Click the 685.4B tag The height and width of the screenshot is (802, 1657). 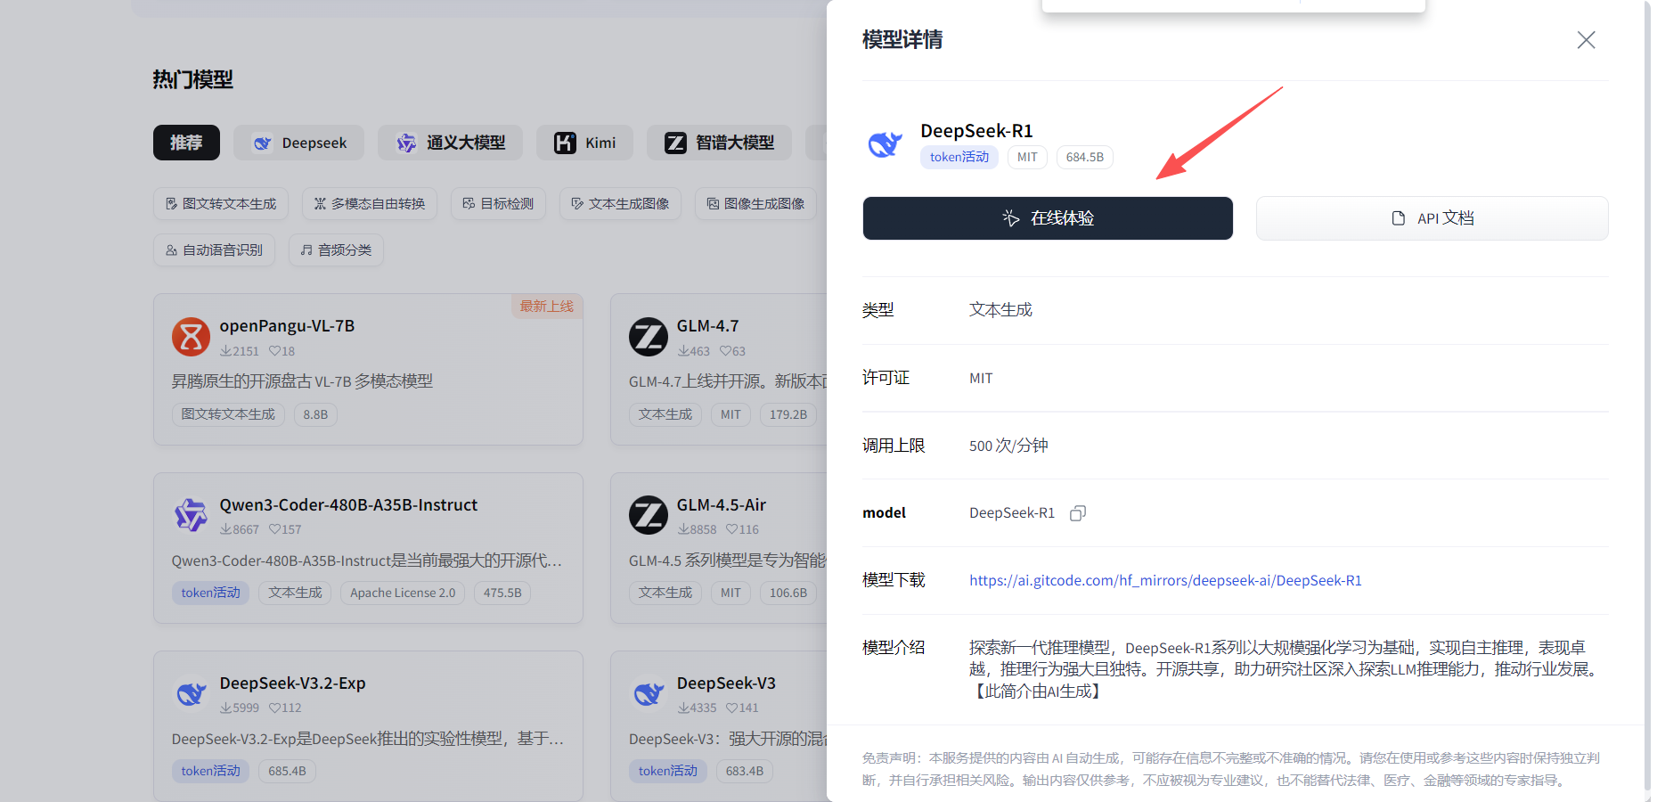click(x=287, y=771)
